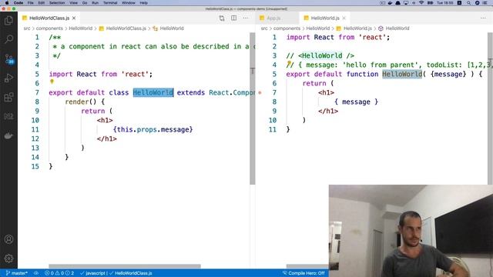The image size is (493, 277).
Task: Click the right editor horizontal scrollbar
Action: [307, 266]
